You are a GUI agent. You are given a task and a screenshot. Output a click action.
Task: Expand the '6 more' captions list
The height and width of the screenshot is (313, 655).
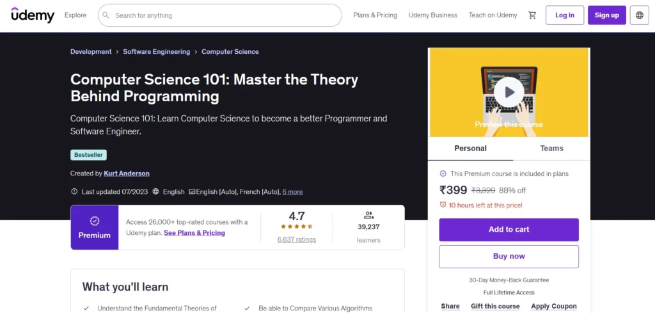[x=292, y=191]
